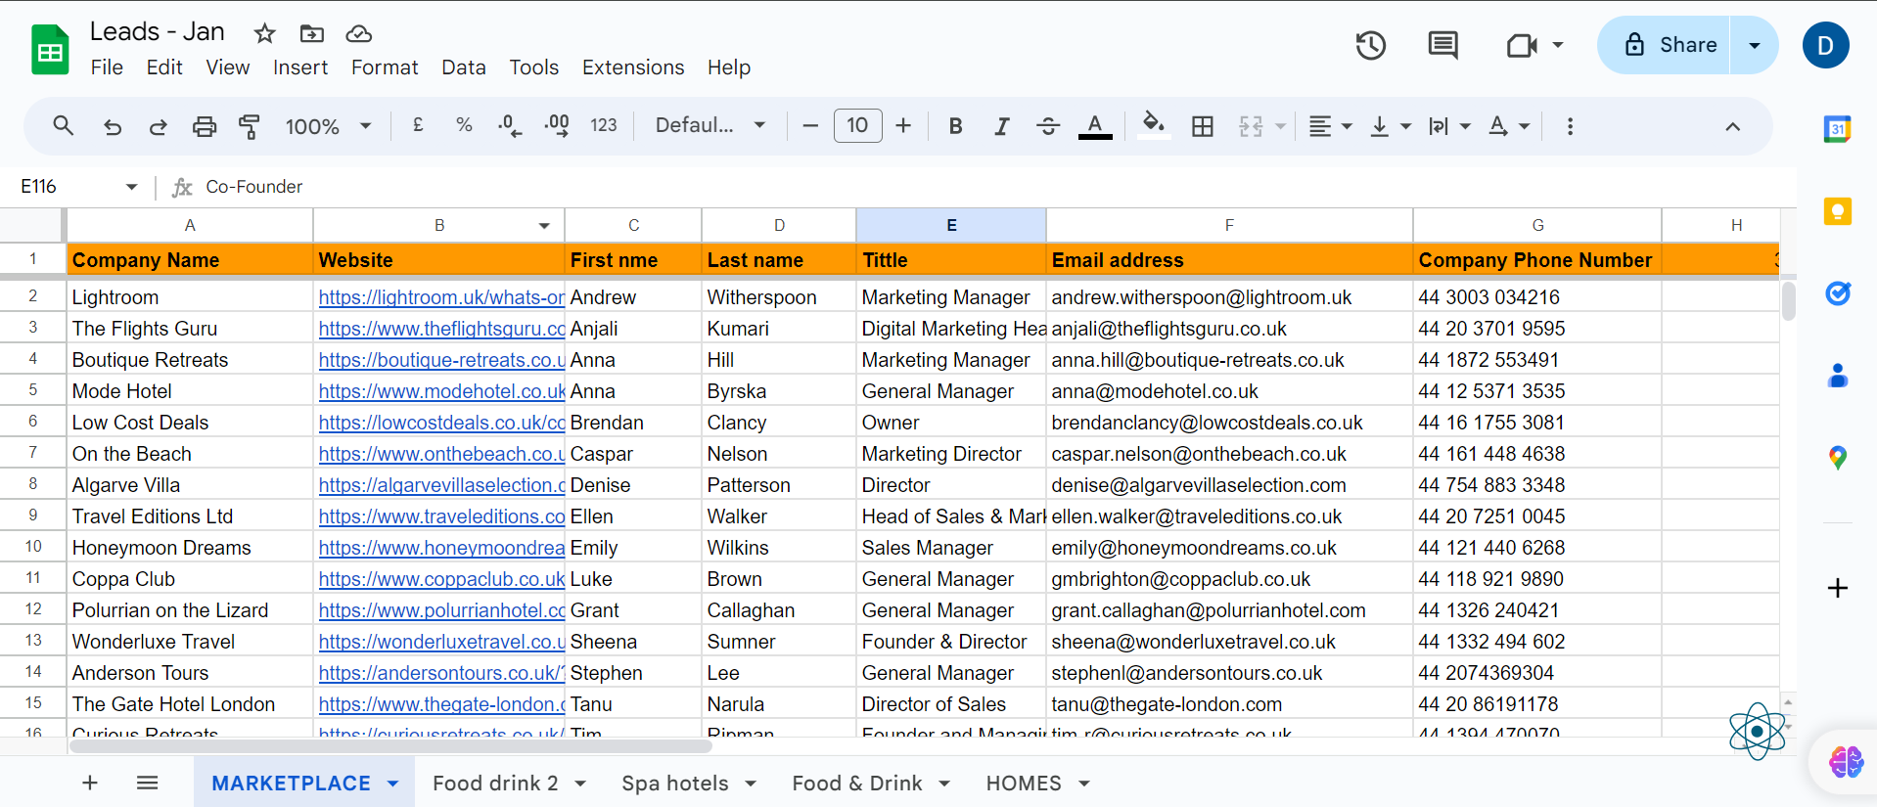Toggle italic formatting

pos(1001,126)
